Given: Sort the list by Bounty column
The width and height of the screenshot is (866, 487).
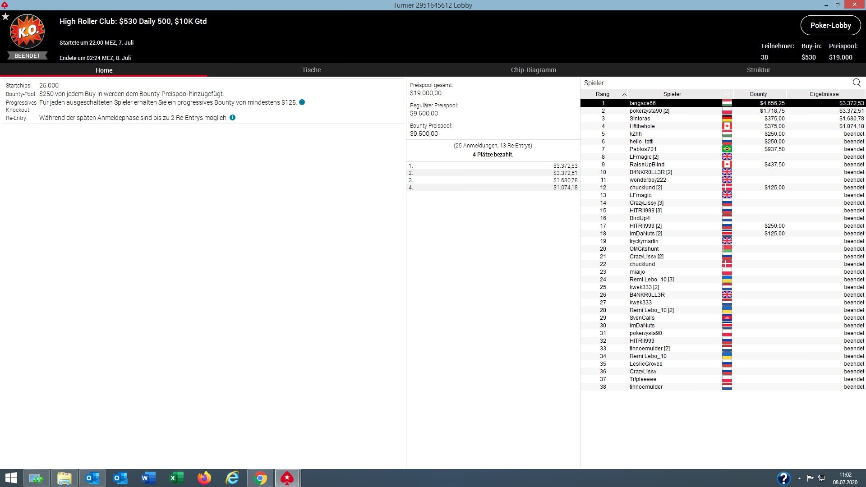Looking at the screenshot, I should (758, 94).
